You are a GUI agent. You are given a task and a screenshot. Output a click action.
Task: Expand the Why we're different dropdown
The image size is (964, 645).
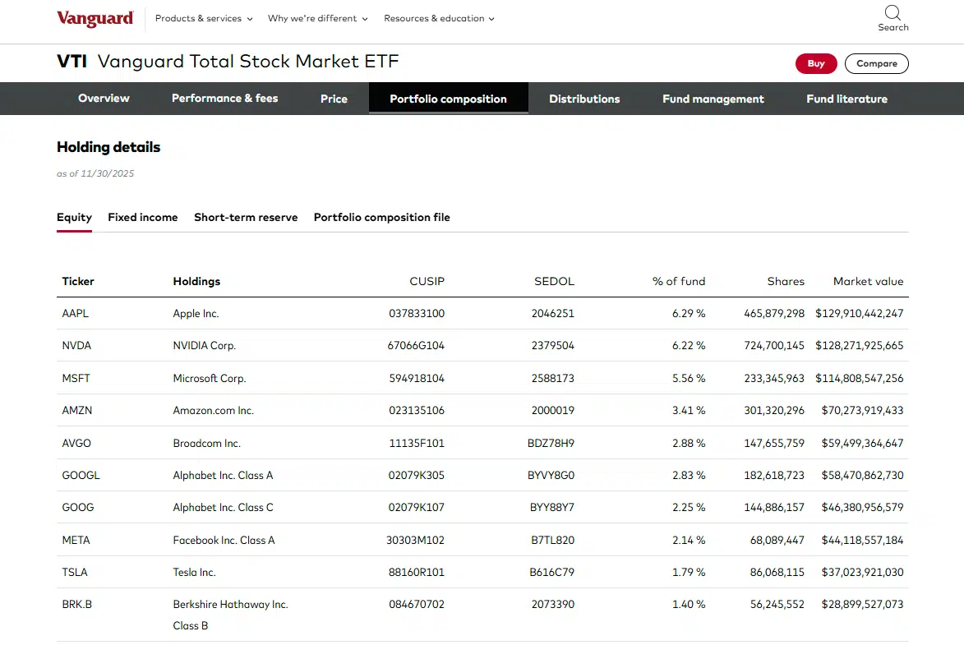[x=317, y=18]
